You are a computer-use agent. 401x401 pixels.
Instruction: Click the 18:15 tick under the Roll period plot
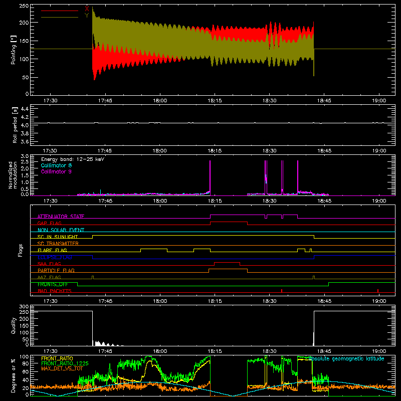pyautogui.click(x=215, y=151)
